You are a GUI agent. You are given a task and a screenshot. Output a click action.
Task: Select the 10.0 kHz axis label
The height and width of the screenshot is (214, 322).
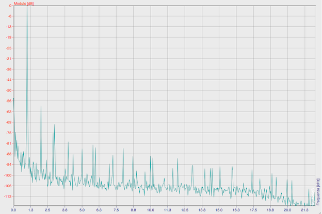(151, 210)
